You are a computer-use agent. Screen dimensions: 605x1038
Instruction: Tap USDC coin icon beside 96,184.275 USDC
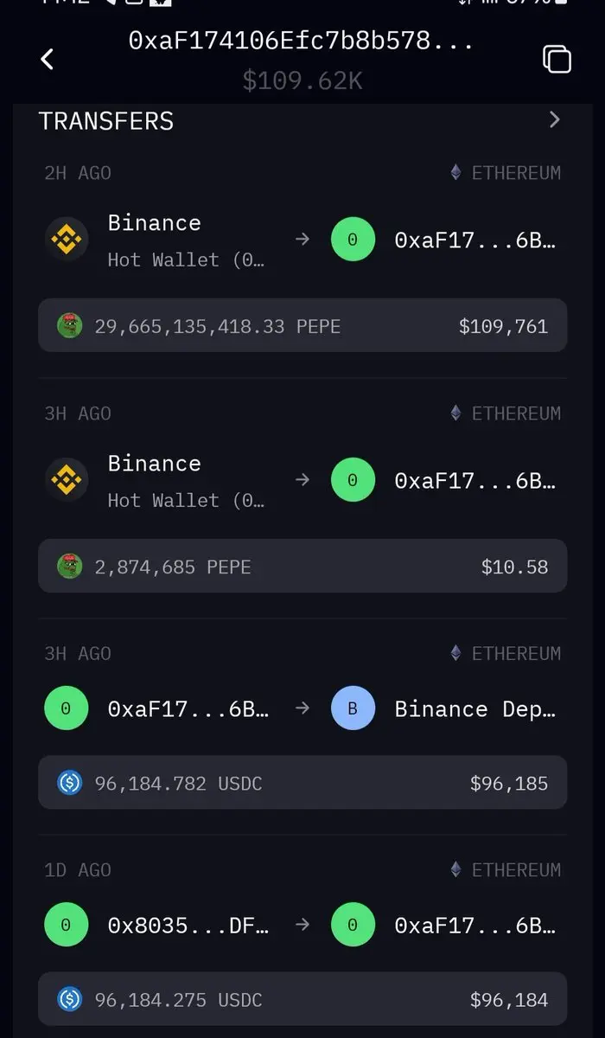tap(70, 999)
